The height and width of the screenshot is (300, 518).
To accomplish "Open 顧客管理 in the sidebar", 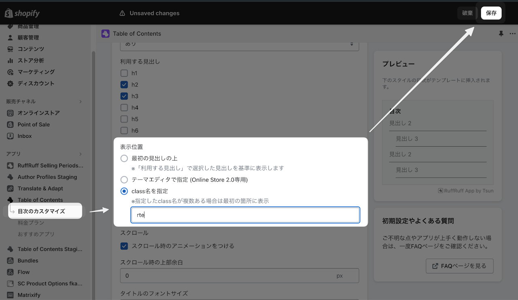I will tap(28, 38).
